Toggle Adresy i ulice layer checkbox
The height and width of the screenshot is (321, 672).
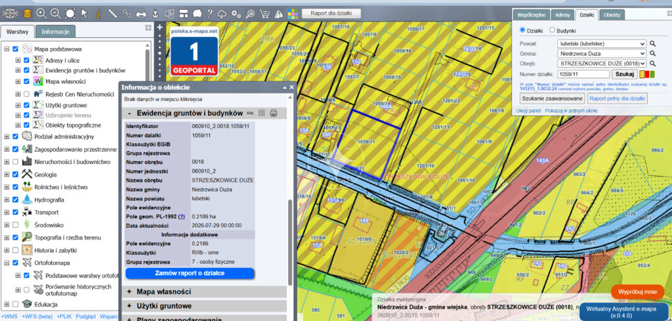click(x=26, y=60)
